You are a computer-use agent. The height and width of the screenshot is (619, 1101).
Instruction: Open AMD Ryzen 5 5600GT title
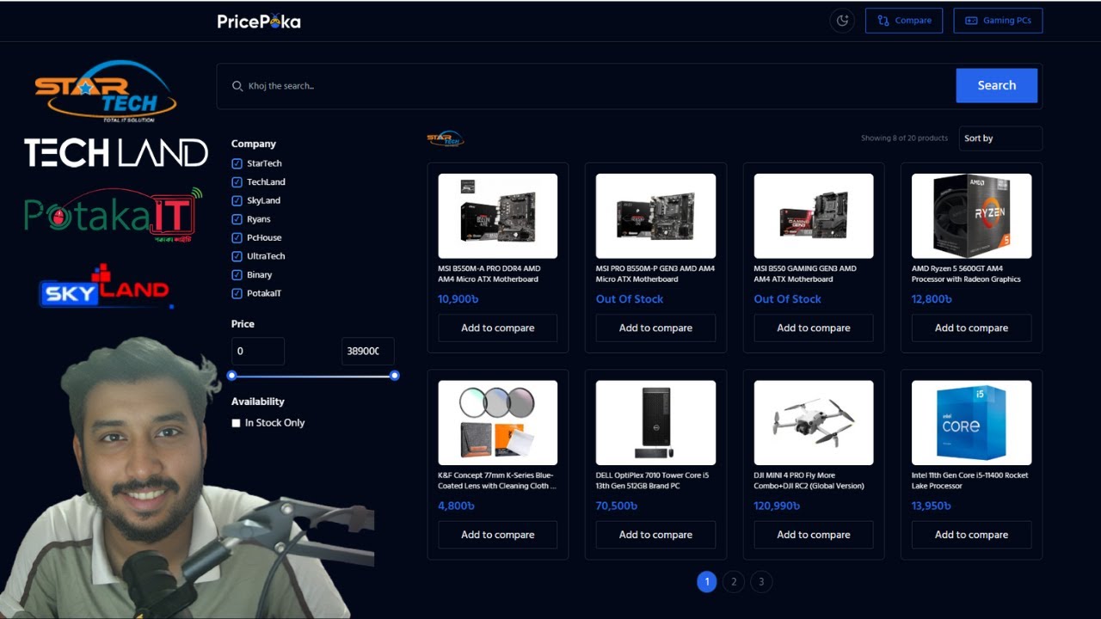(966, 273)
